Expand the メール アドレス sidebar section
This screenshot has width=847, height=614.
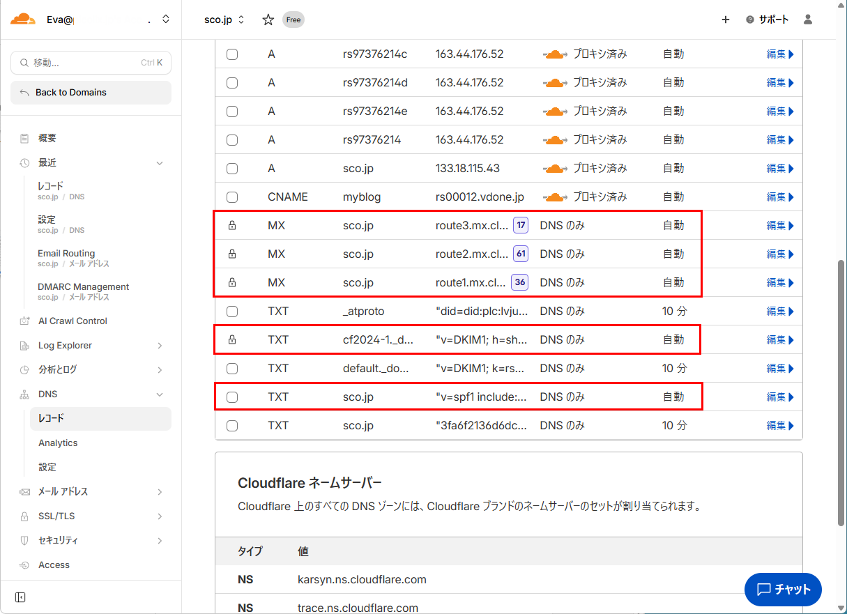point(160,491)
